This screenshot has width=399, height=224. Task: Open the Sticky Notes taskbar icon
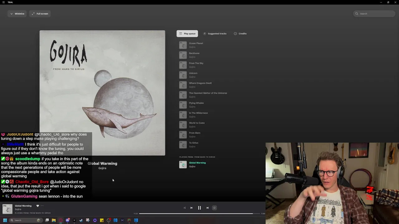point(102,220)
